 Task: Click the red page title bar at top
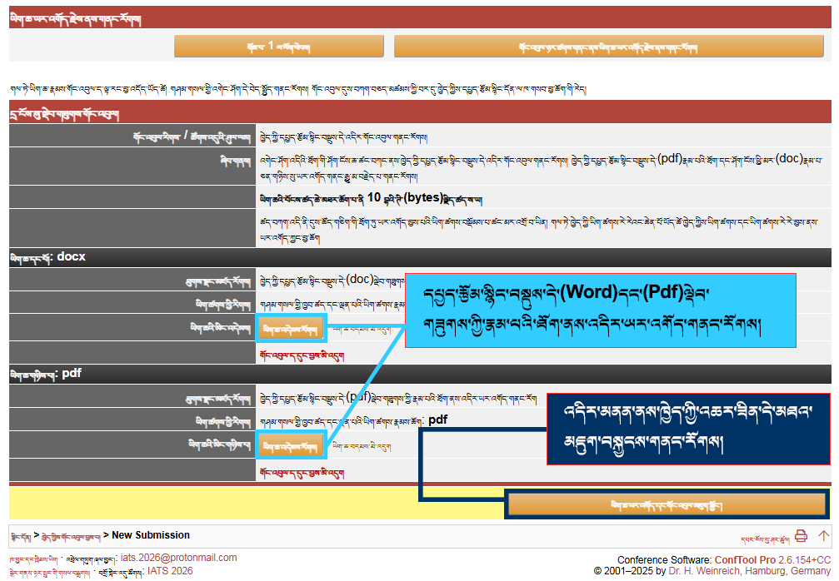[417, 18]
